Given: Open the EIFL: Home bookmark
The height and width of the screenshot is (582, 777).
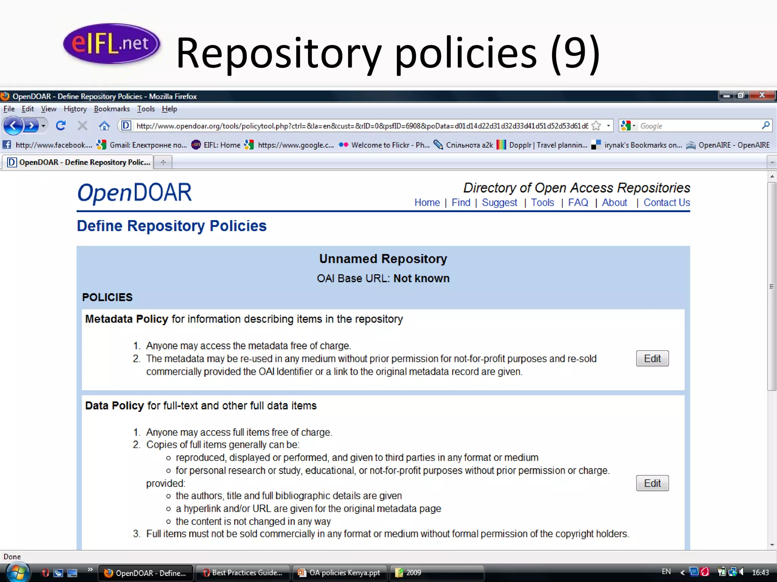Looking at the screenshot, I should pos(216,145).
